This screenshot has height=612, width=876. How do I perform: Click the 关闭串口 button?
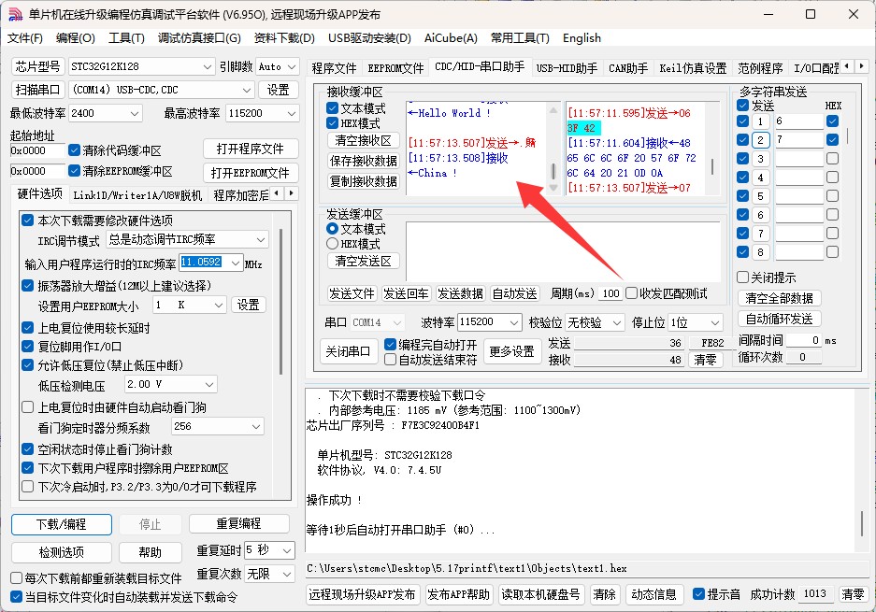click(348, 352)
